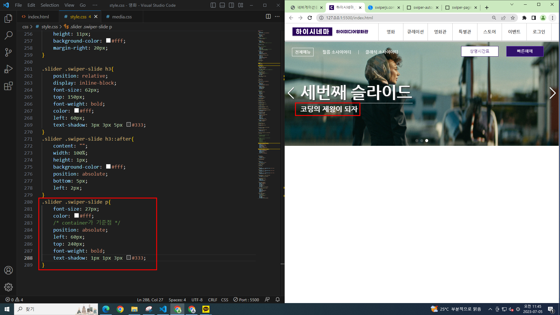The width and height of the screenshot is (560, 315).
Task: Open the Extensions view
Action: click(8, 86)
